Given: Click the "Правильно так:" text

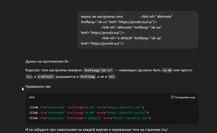Looking at the screenshot, I should (x=38, y=87).
